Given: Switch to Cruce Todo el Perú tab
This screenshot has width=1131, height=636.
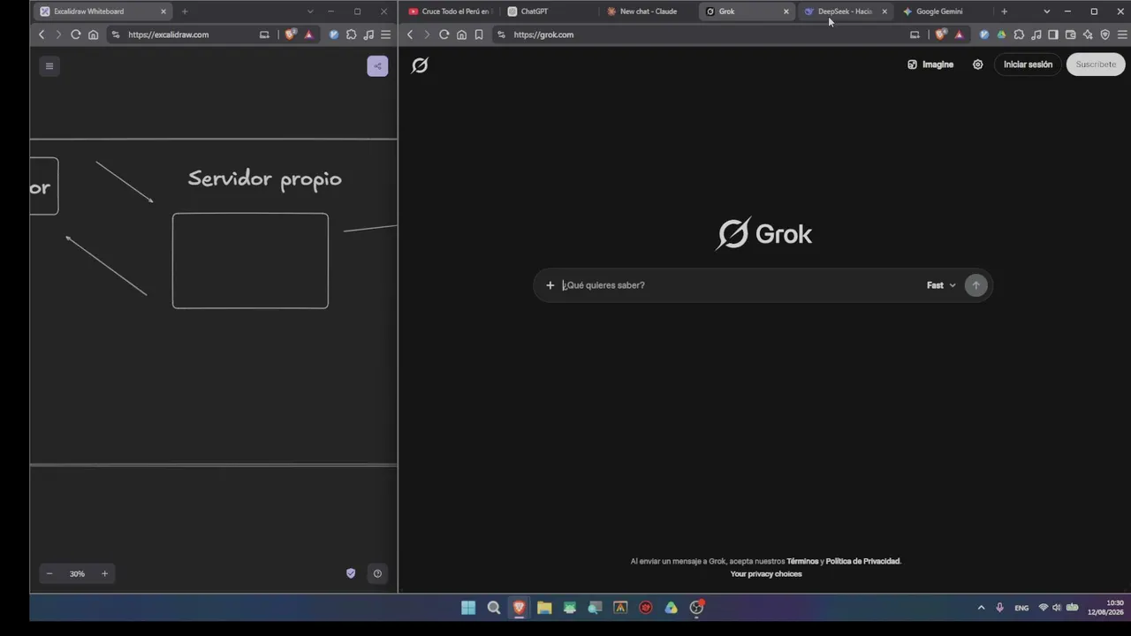Looking at the screenshot, I should pos(451,11).
